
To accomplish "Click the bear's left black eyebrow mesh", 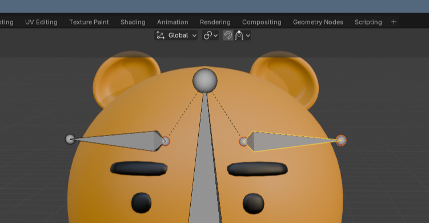I will pyautogui.click(x=139, y=169).
